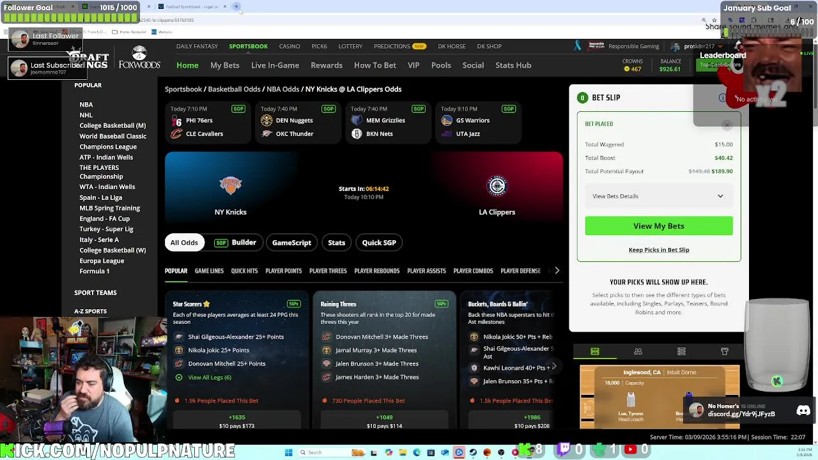
Task: Click the LA Clippers team logo
Action: pyautogui.click(x=497, y=186)
